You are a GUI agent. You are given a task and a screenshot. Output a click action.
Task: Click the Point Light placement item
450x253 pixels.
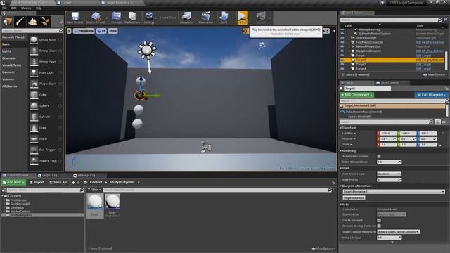pyautogui.click(x=46, y=73)
